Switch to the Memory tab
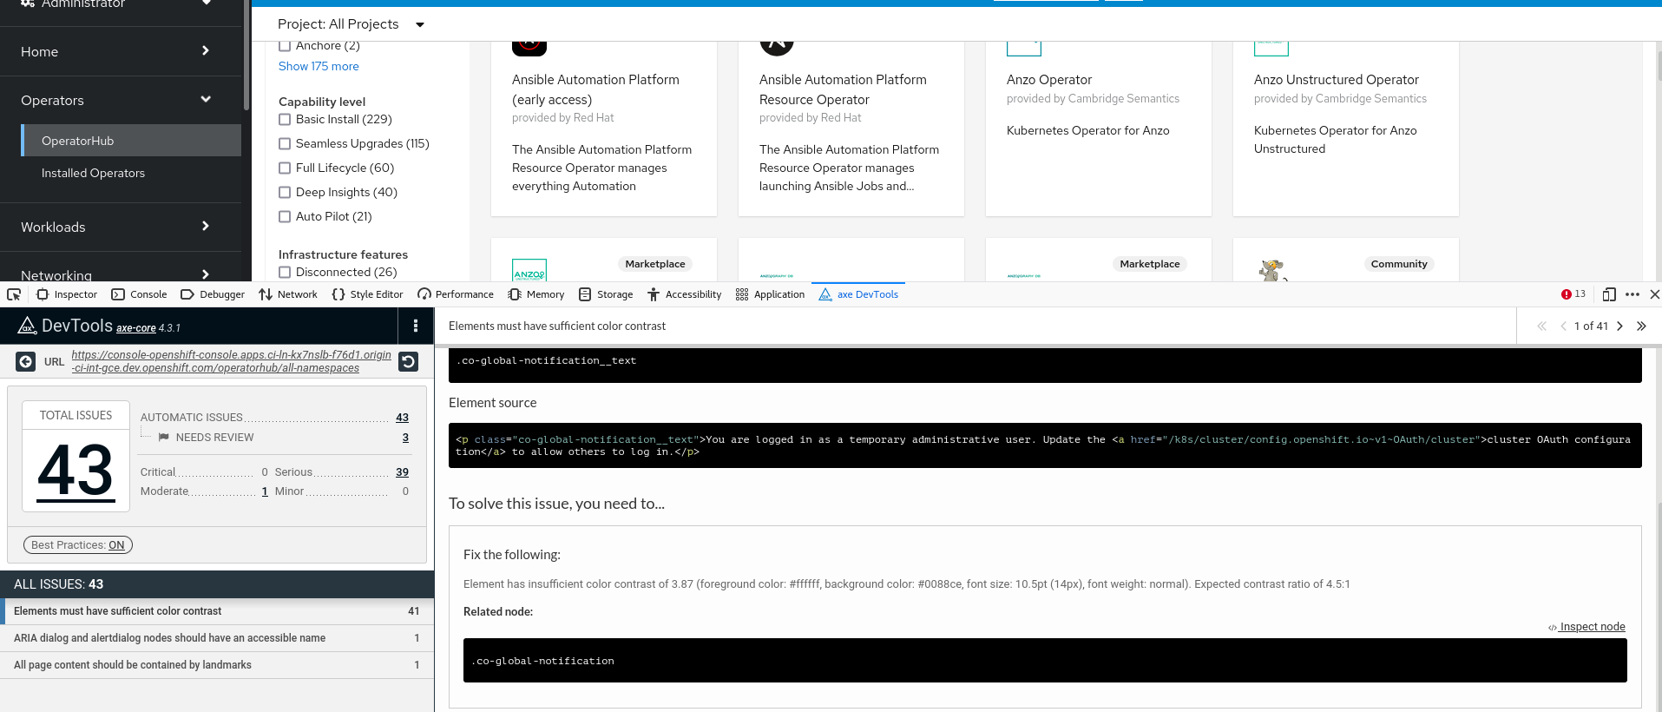 (536, 294)
